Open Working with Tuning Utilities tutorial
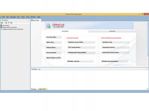The height and width of the screenshot is (111, 149). [81, 52]
